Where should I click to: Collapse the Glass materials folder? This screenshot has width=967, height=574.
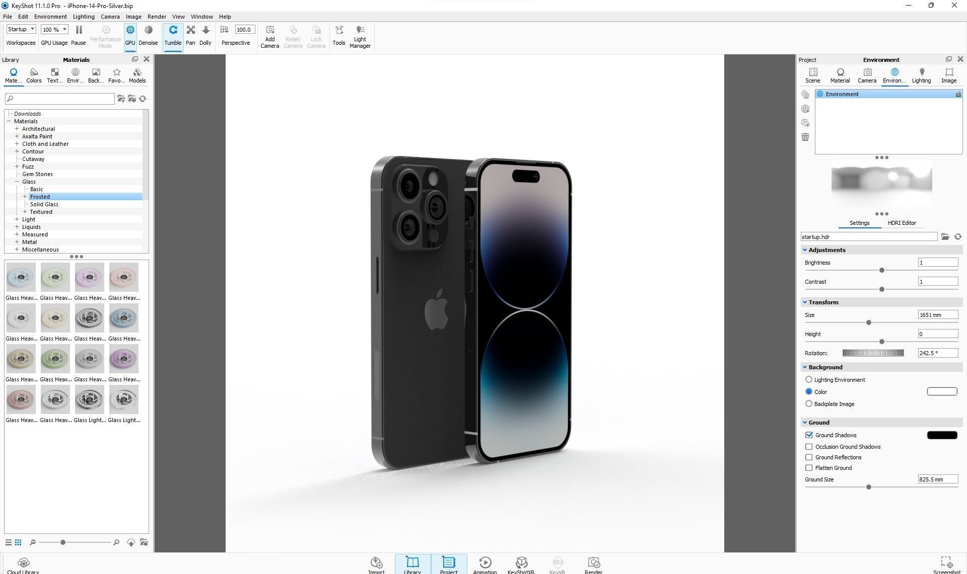coord(17,182)
